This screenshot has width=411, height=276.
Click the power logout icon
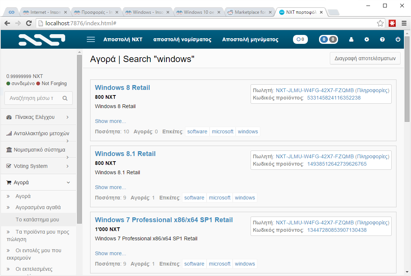click(x=398, y=39)
